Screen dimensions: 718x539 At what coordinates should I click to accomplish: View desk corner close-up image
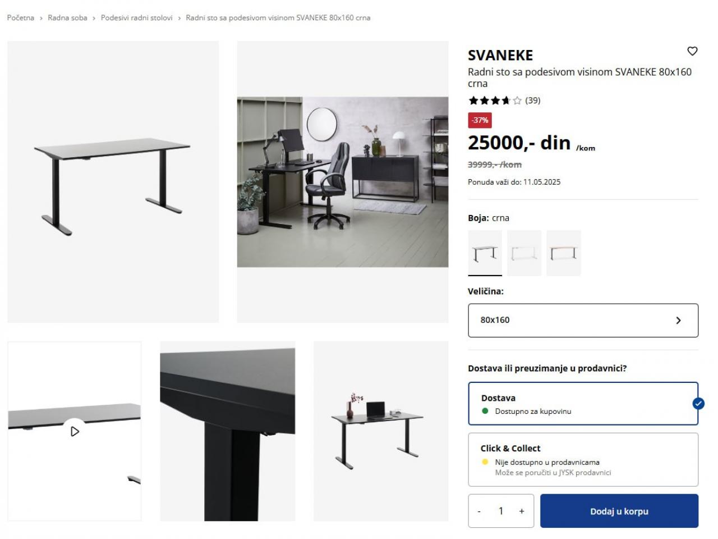click(x=228, y=431)
